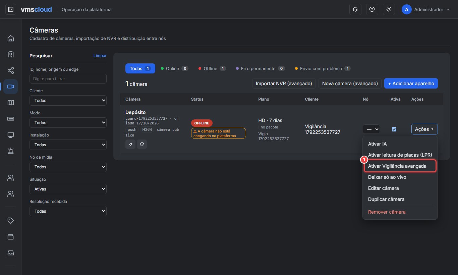
Task: Go to the home icon in the sidebar
Action: click(x=11, y=38)
